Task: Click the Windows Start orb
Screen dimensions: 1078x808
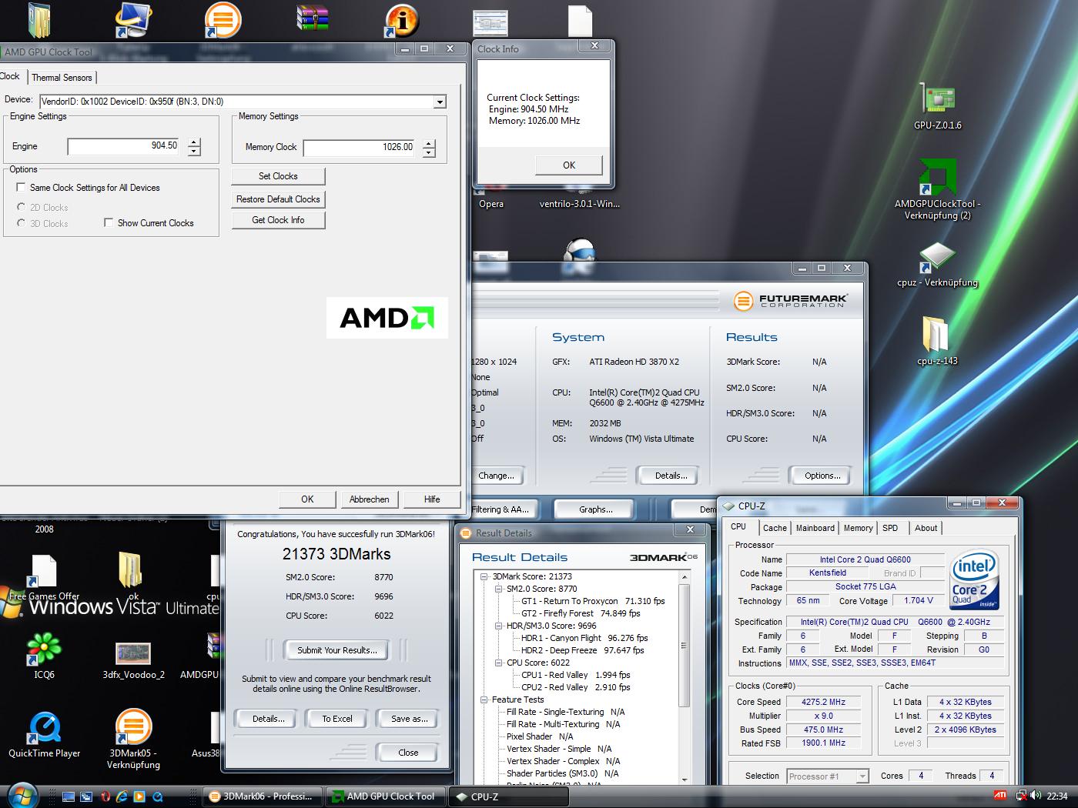Action: (x=21, y=795)
